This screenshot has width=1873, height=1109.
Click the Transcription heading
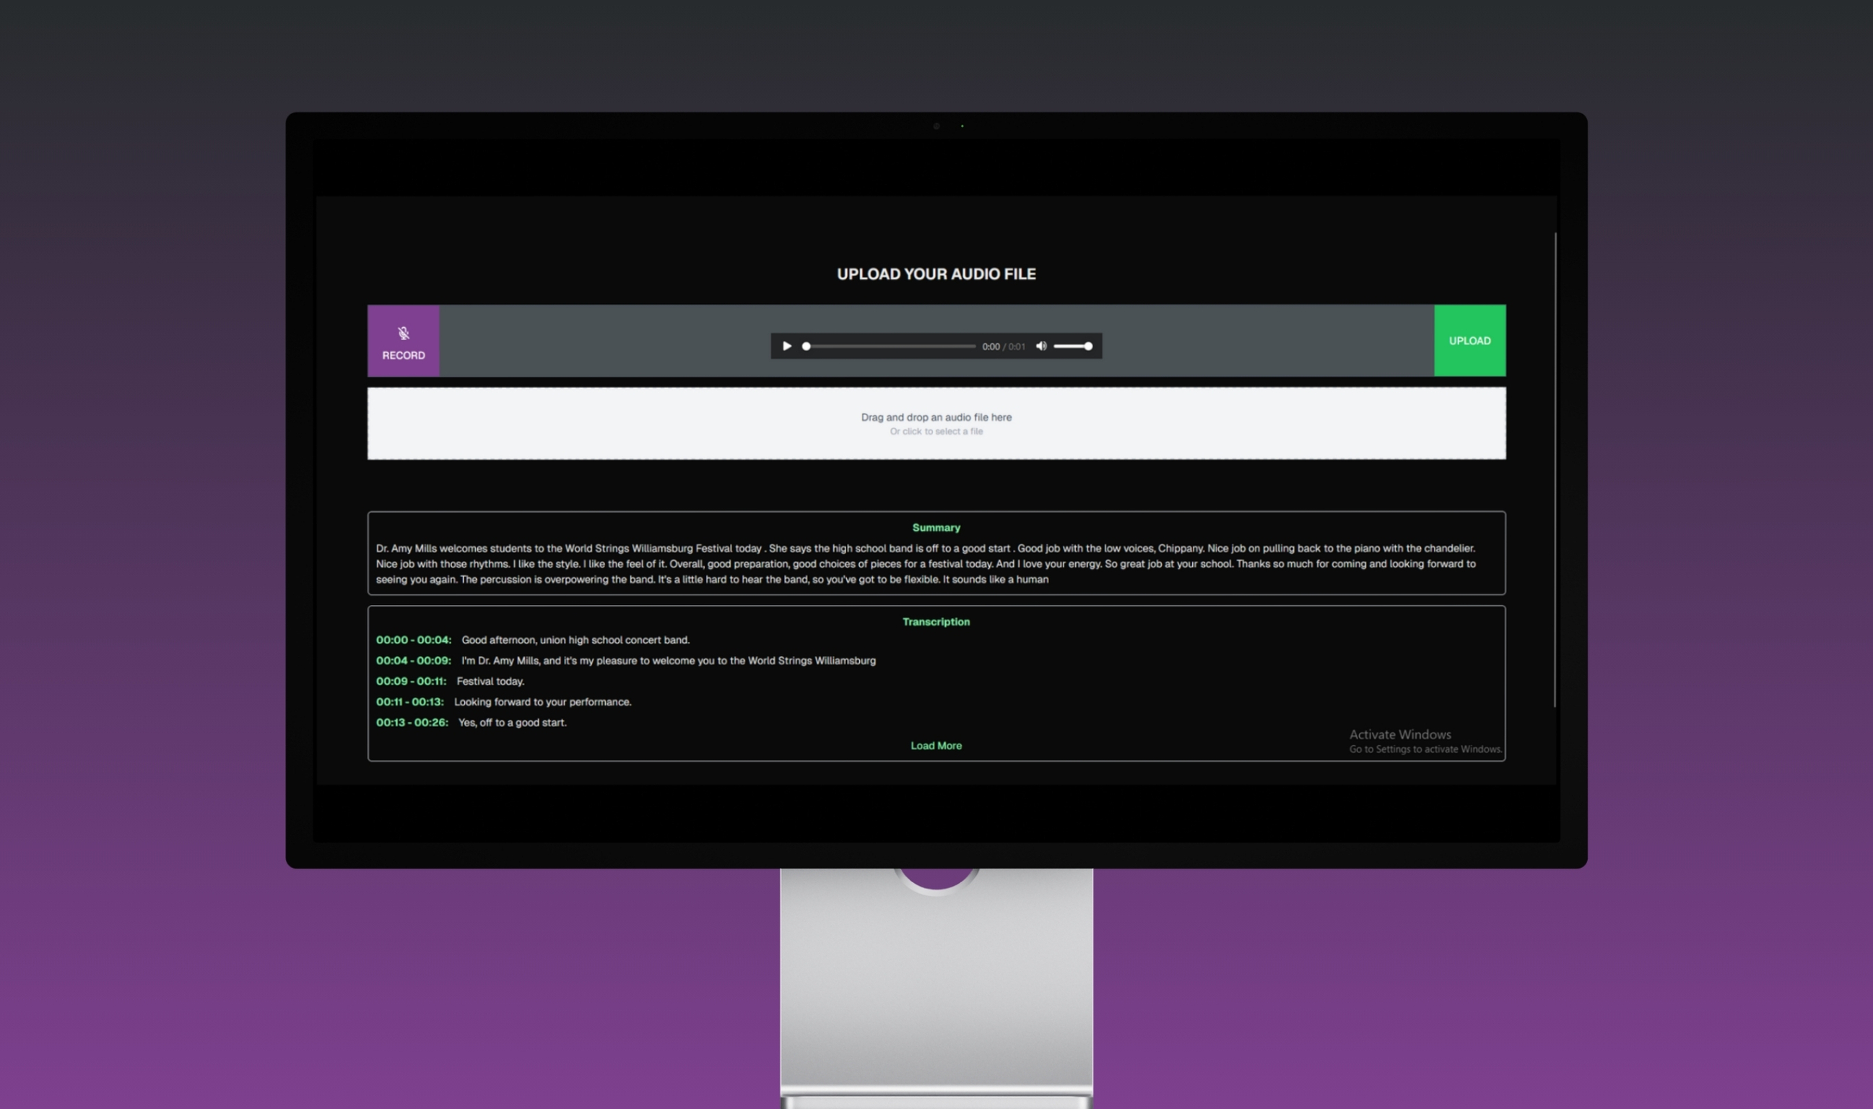936,622
